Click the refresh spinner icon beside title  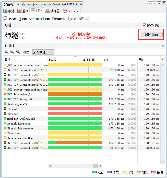pos(5,18)
